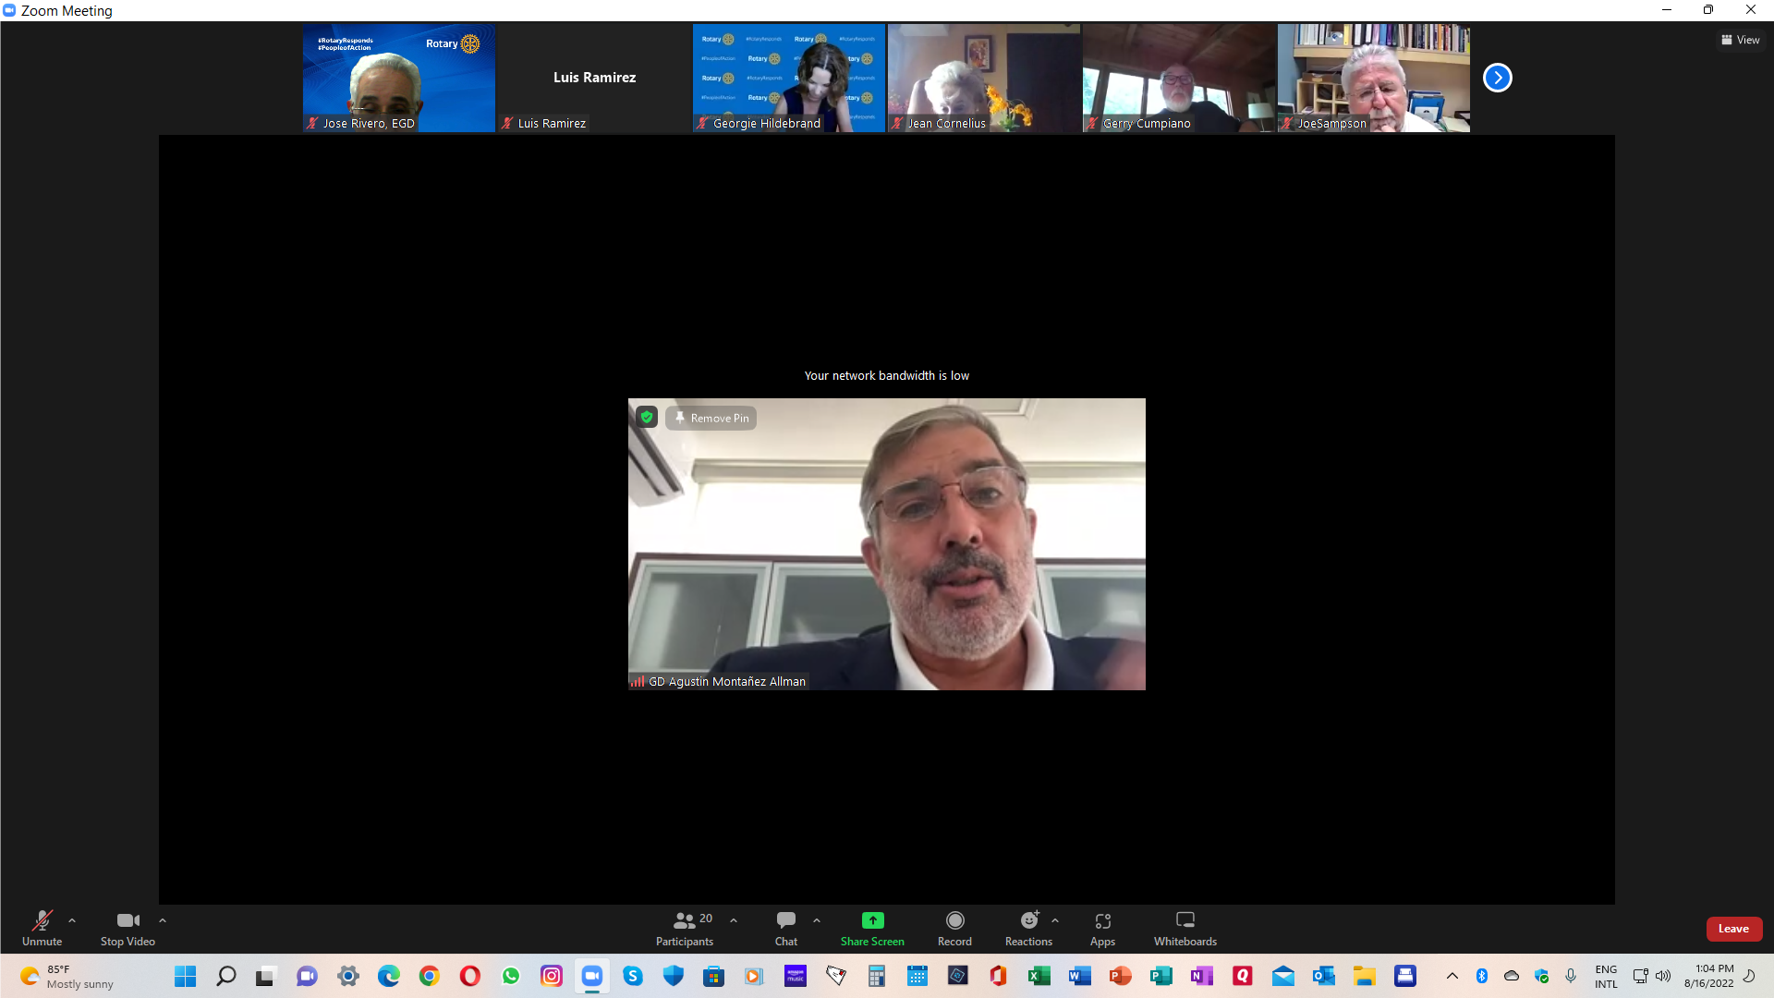The image size is (1774, 998).
Task: Open the Participants panel
Action: (x=684, y=928)
